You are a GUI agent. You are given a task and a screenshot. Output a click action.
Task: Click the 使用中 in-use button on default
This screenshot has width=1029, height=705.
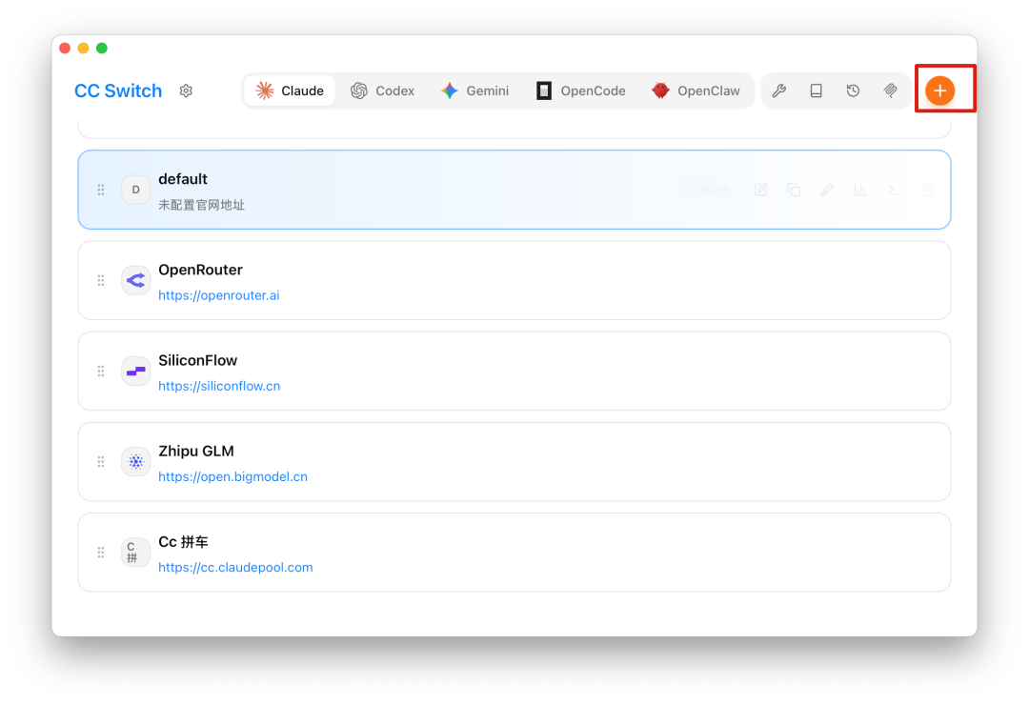click(707, 190)
